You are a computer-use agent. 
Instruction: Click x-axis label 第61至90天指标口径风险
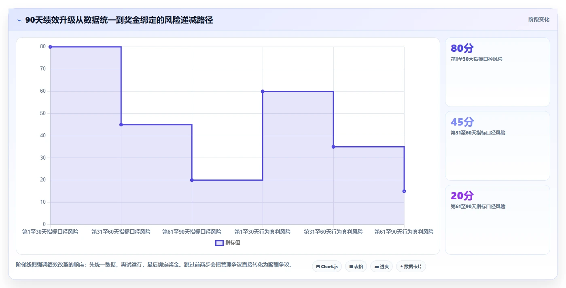coord(192,232)
